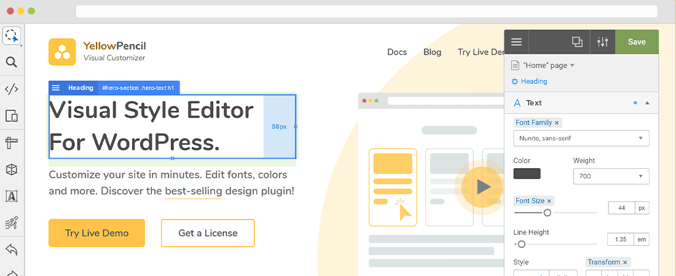The width and height of the screenshot is (676, 276).
Task: Switch to the responsive device preview tool
Action: (x=12, y=116)
